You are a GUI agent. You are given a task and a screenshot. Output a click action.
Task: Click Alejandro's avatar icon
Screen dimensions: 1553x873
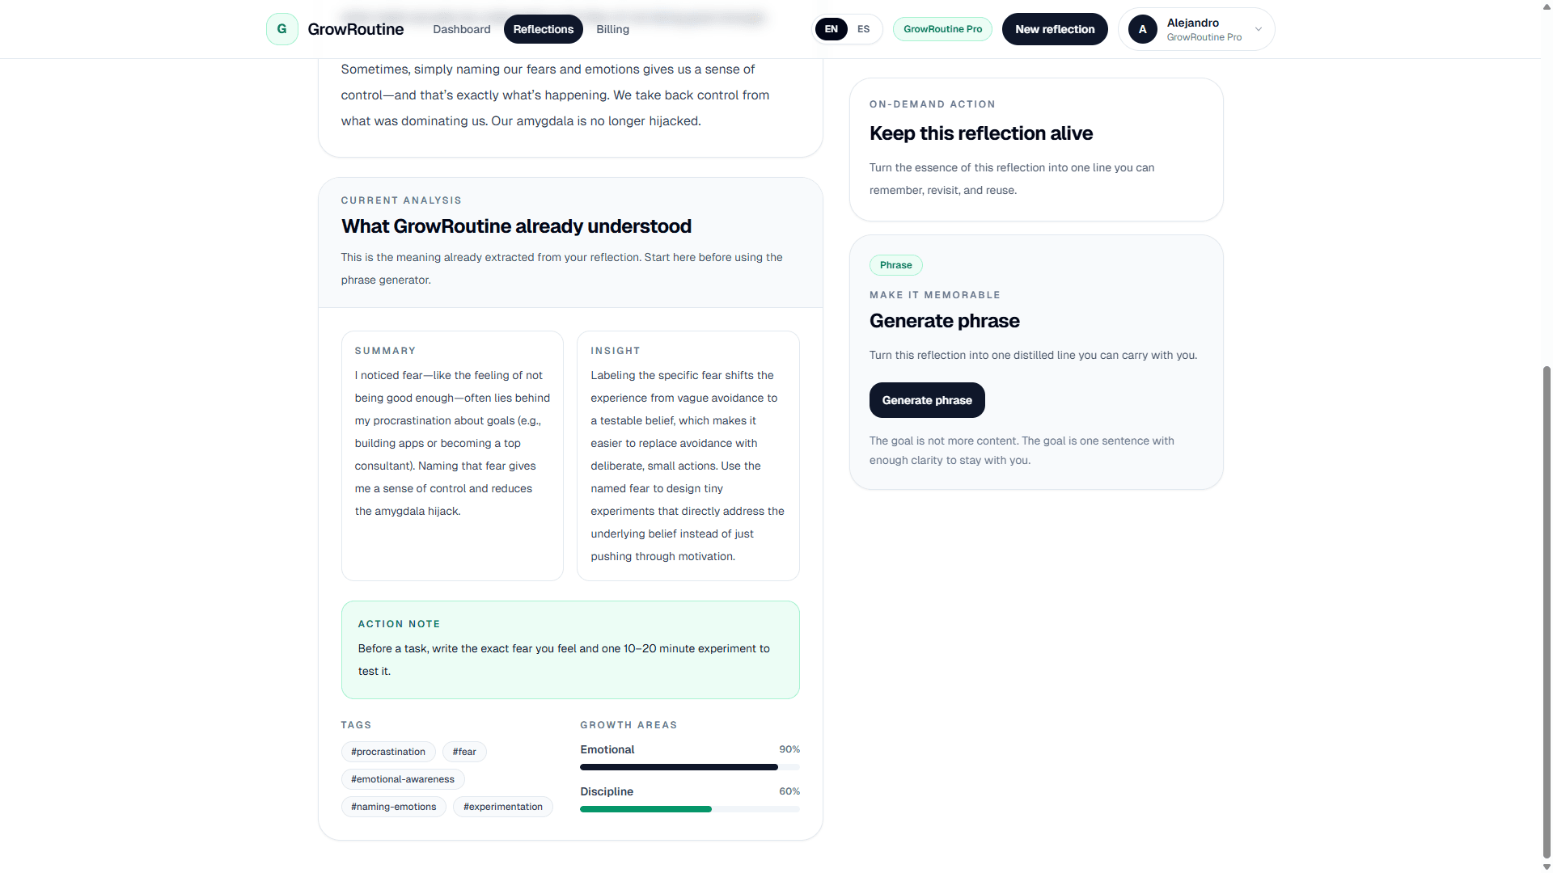[x=1142, y=29]
